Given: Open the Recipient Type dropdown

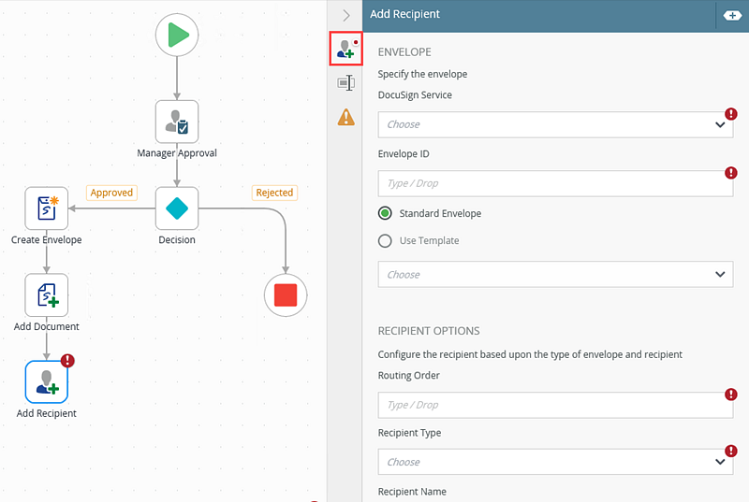Looking at the screenshot, I should tap(555, 462).
